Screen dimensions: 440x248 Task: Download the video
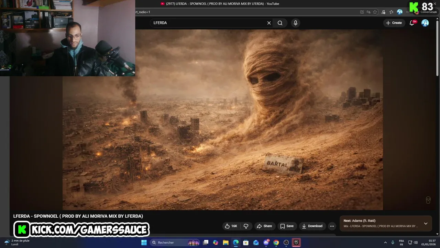(312, 226)
